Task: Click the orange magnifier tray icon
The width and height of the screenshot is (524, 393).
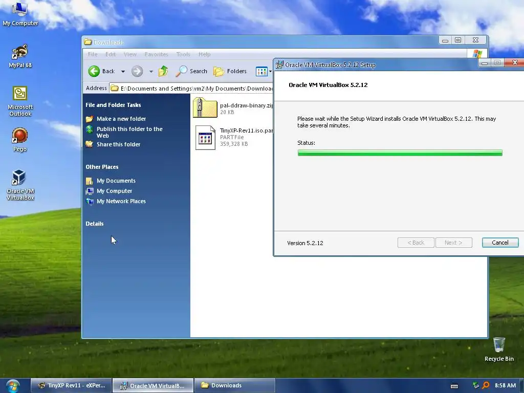Action: pos(486,385)
